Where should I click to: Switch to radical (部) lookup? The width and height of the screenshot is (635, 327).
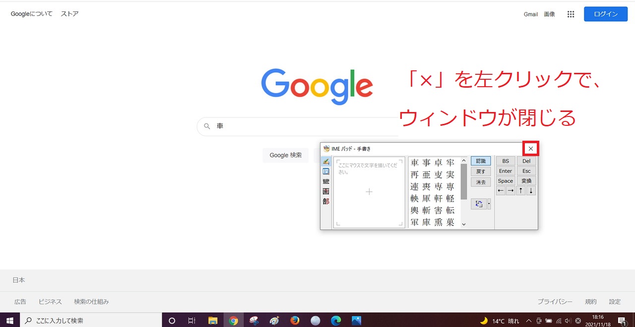(x=326, y=201)
